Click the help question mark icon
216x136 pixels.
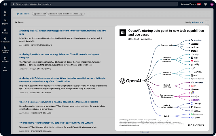[x=205, y=4]
